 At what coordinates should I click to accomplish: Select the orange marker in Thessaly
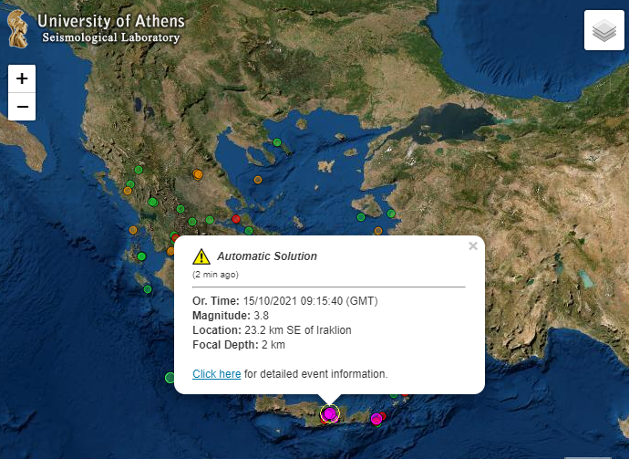(198, 174)
